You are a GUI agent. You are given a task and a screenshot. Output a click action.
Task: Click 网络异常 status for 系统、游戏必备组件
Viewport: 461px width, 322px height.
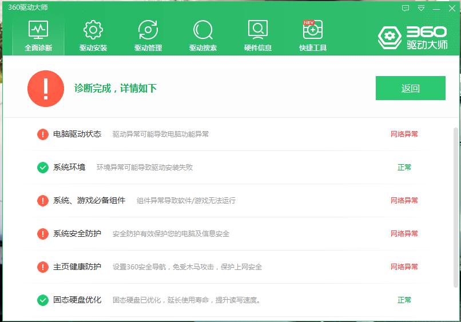(x=404, y=201)
